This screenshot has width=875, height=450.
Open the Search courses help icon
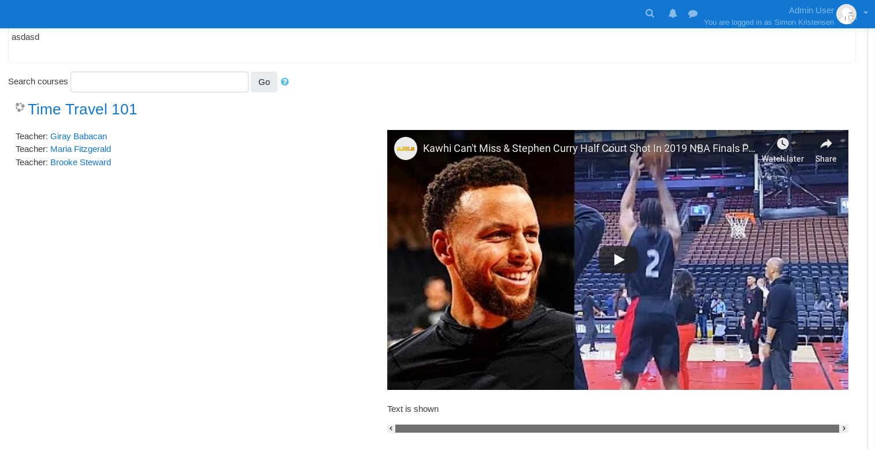(x=285, y=82)
